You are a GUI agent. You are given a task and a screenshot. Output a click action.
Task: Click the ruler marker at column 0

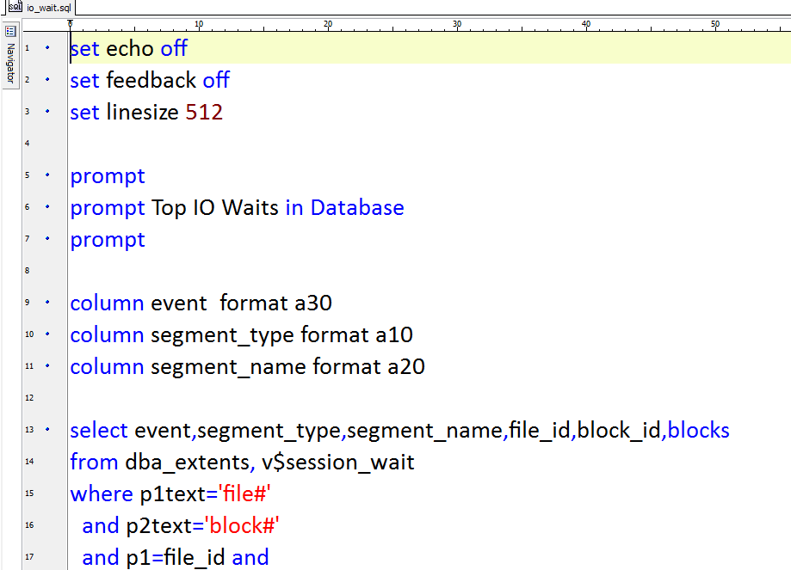pos(70,25)
